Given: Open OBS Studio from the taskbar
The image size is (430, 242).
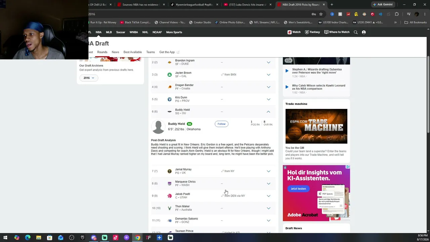Looking at the screenshot, I should 72,238.
